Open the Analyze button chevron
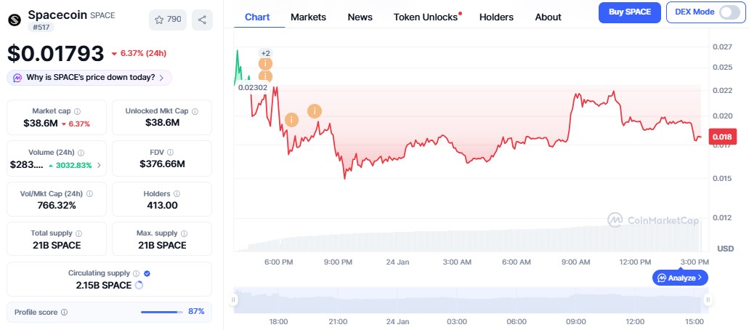Image resolution: width=749 pixels, height=330 pixels. (x=700, y=278)
